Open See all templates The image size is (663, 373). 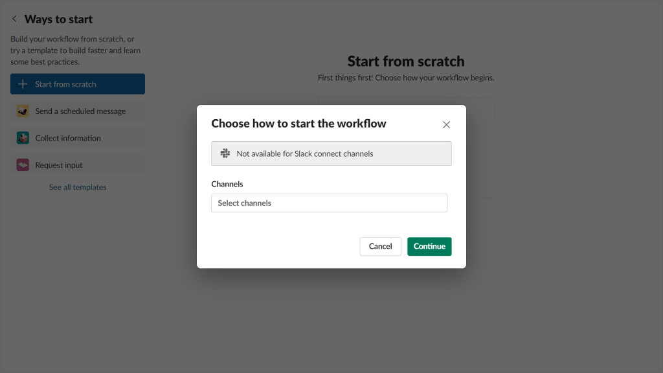point(77,187)
